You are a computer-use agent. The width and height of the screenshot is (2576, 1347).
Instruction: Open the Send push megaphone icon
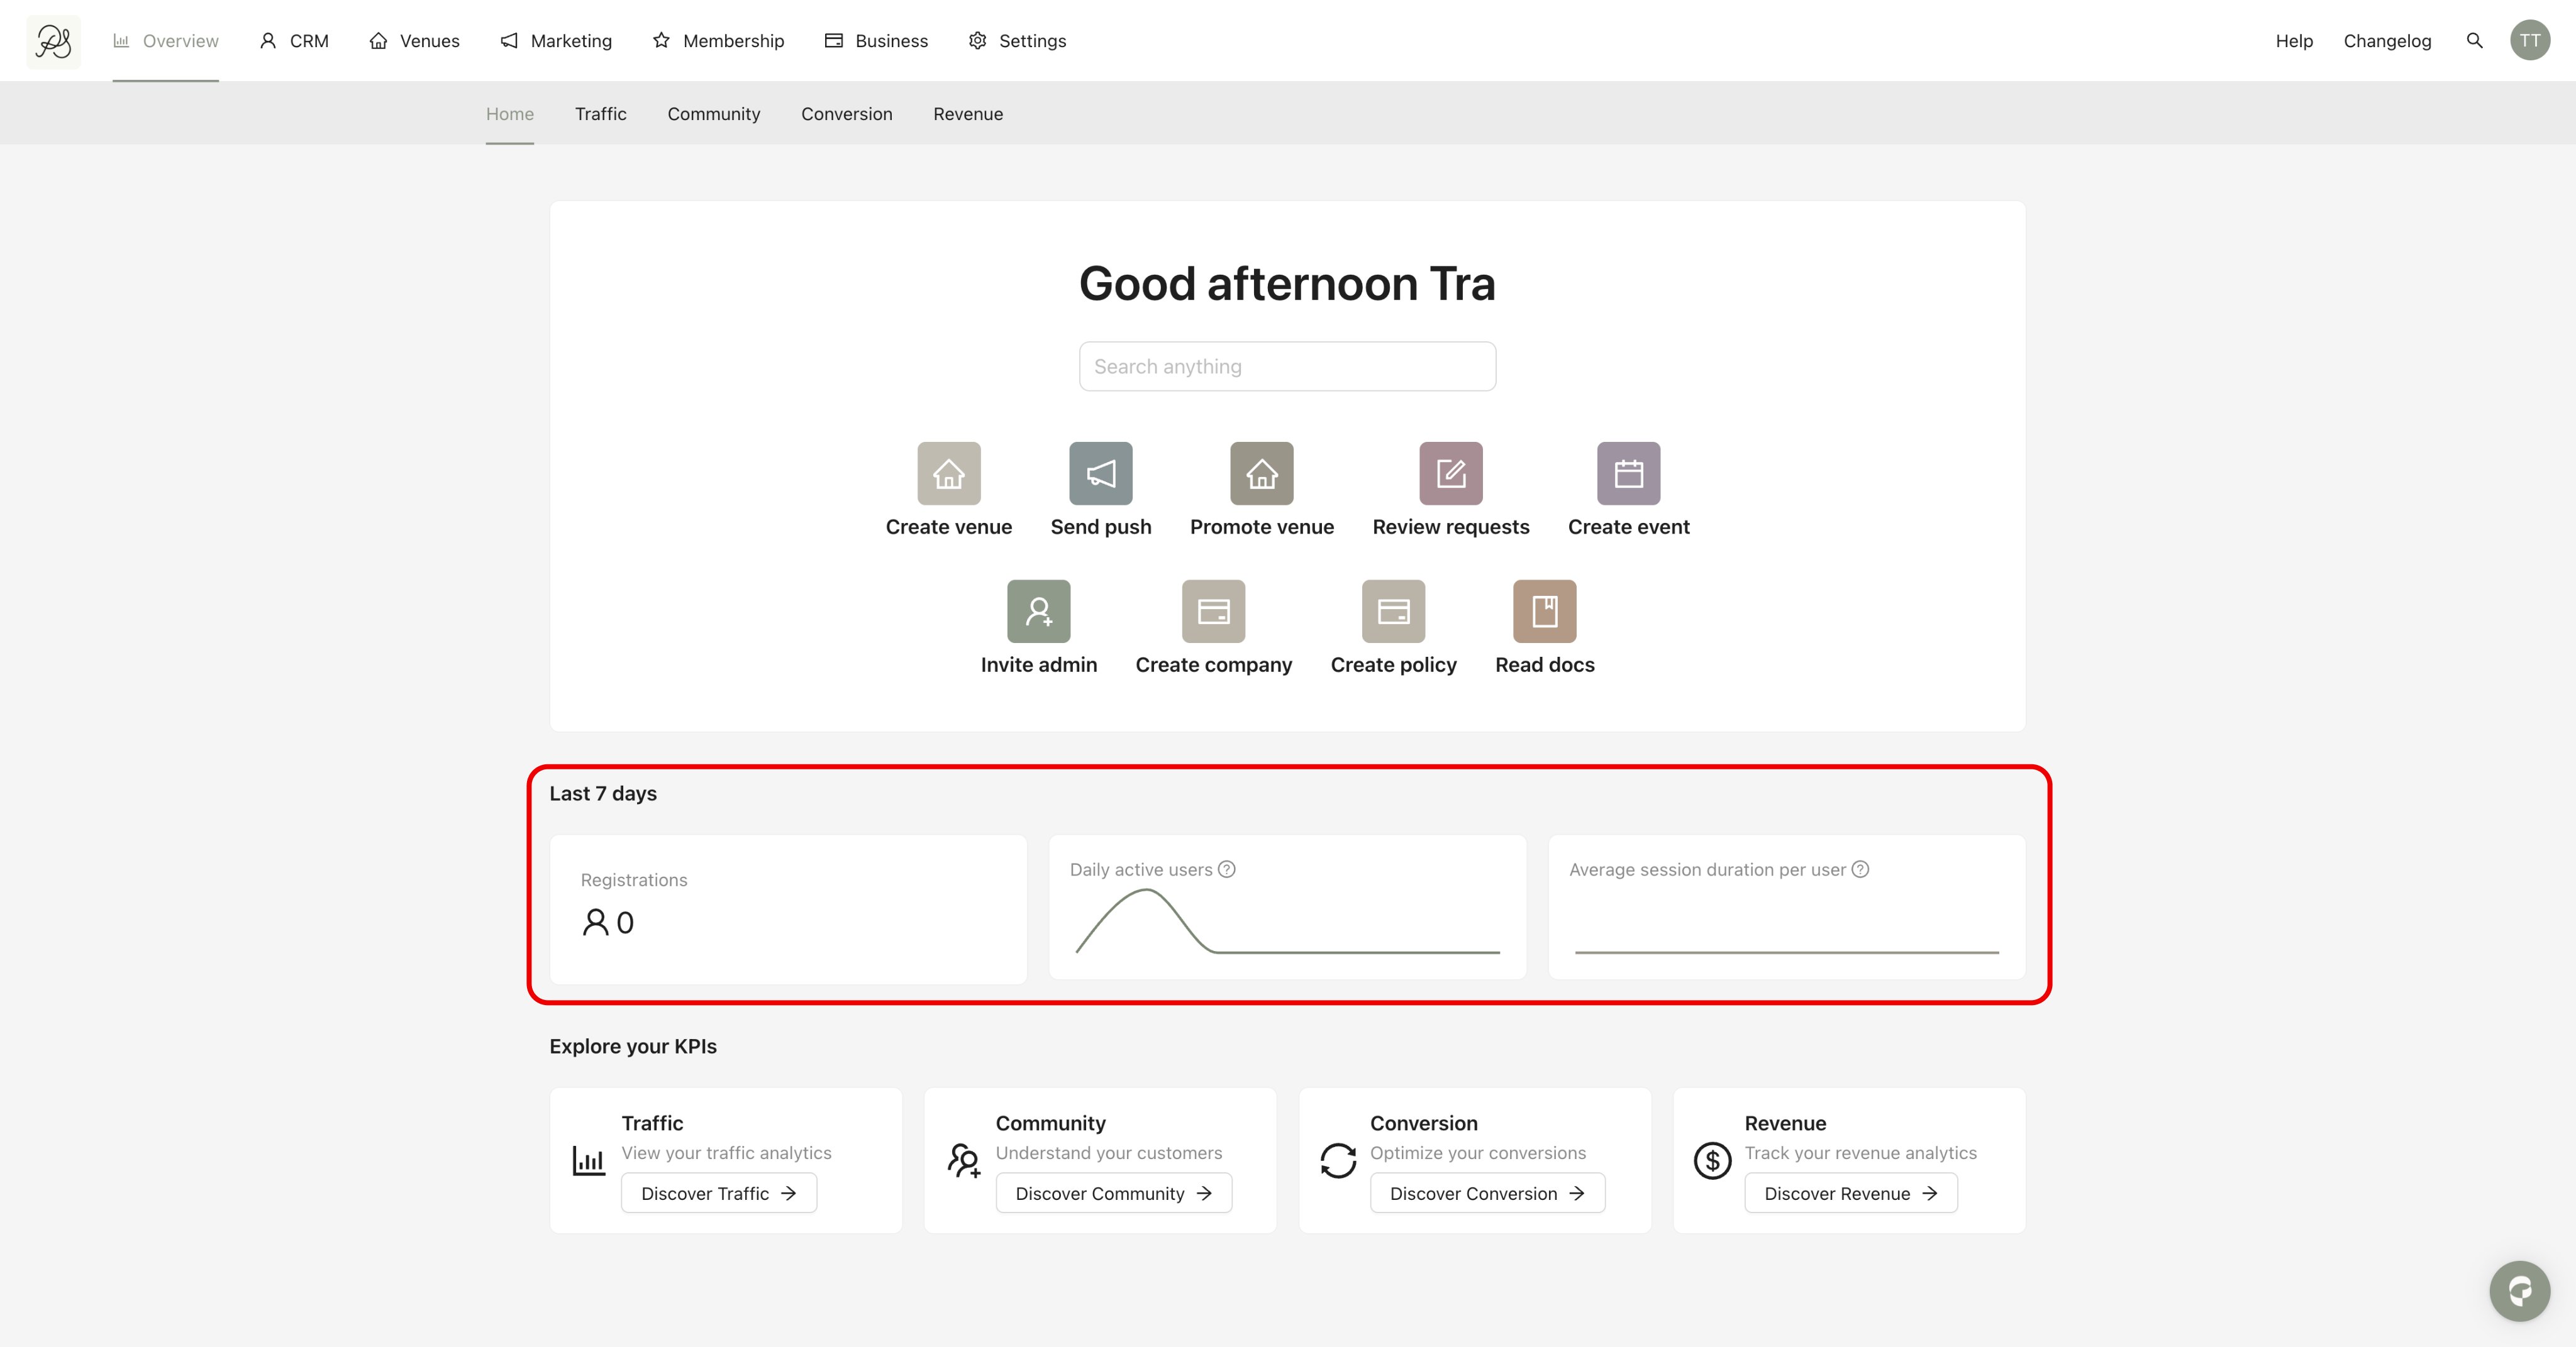click(x=1100, y=474)
